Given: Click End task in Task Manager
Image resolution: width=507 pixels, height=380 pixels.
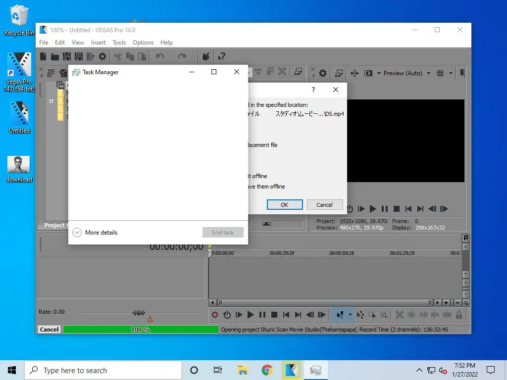Looking at the screenshot, I should pyautogui.click(x=223, y=233).
